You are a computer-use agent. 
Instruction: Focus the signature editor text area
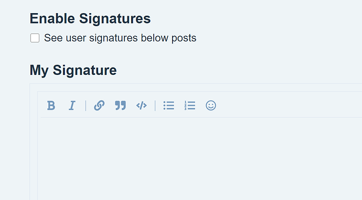pos(201,159)
